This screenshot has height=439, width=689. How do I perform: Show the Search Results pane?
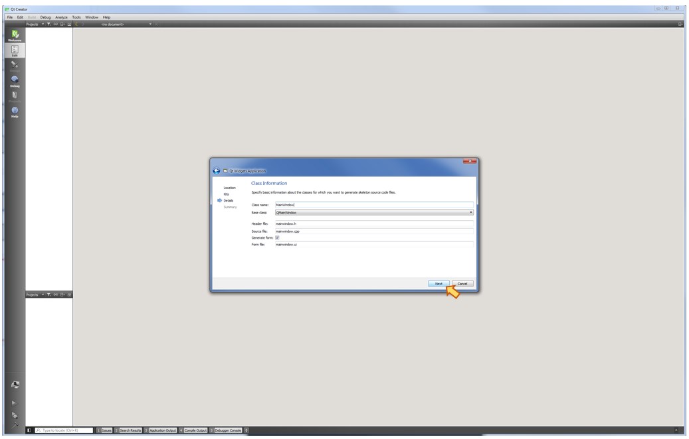pos(128,430)
